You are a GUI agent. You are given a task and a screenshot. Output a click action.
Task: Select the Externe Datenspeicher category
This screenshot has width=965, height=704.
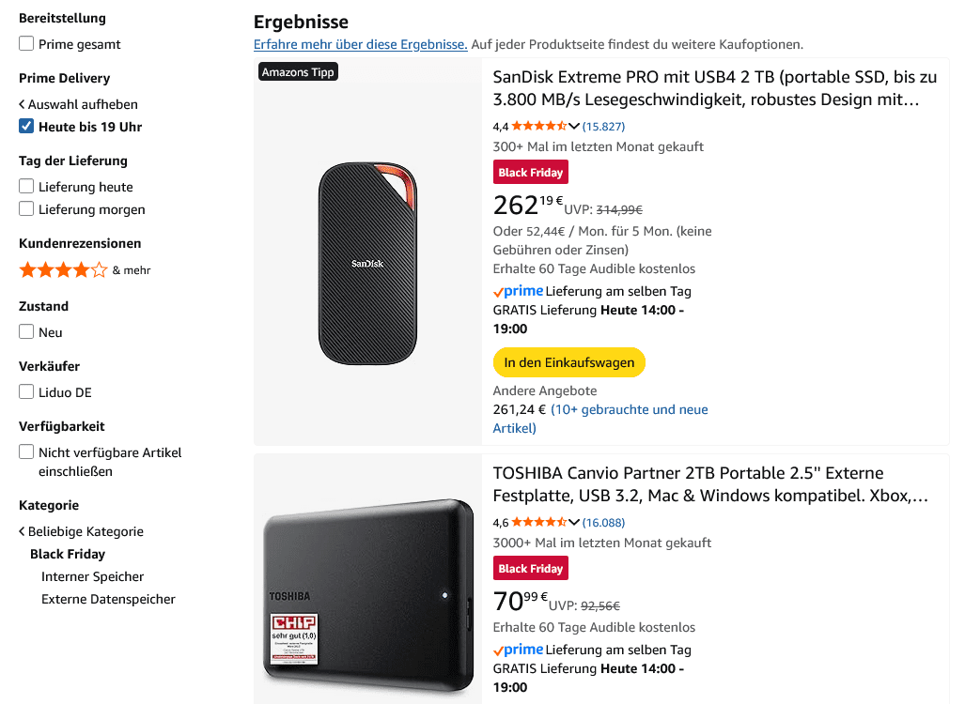click(x=108, y=599)
